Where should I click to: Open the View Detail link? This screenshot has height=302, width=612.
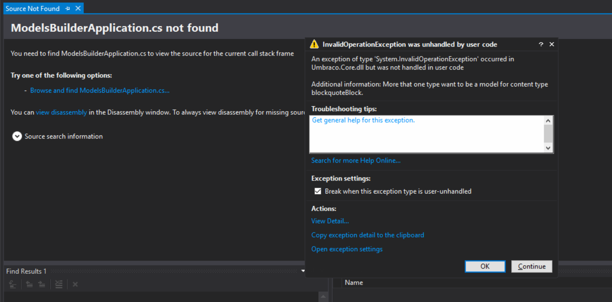(330, 221)
